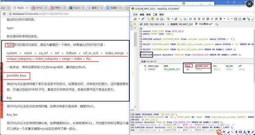Click the Sogou wrench settings icon
Image resolution: width=255 pixels, height=135 pixels.
[x=253, y=132]
